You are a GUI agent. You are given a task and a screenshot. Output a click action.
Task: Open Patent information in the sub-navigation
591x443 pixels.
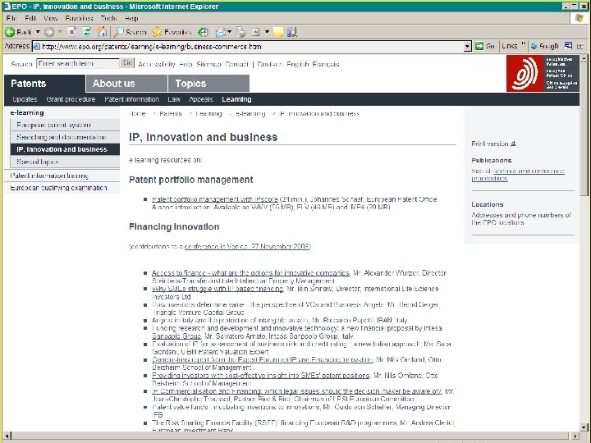click(131, 99)
